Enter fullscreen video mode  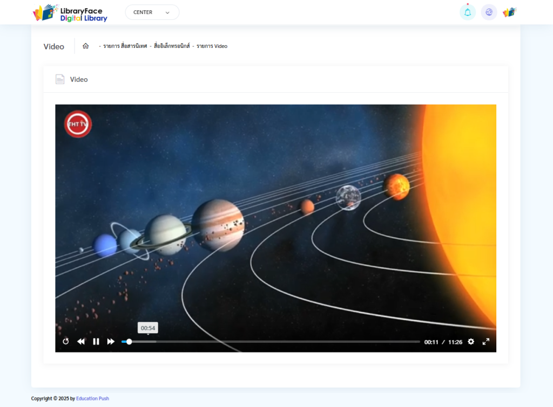pyautogui.click(x=485, y=341)
